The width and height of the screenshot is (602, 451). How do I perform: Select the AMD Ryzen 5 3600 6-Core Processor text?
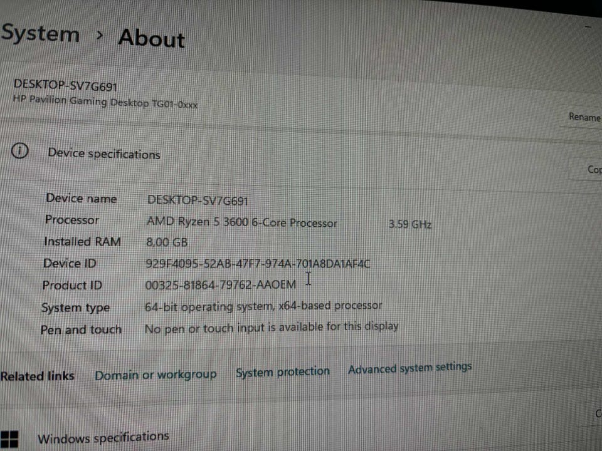pyautogui.click(x=242, y=222)
